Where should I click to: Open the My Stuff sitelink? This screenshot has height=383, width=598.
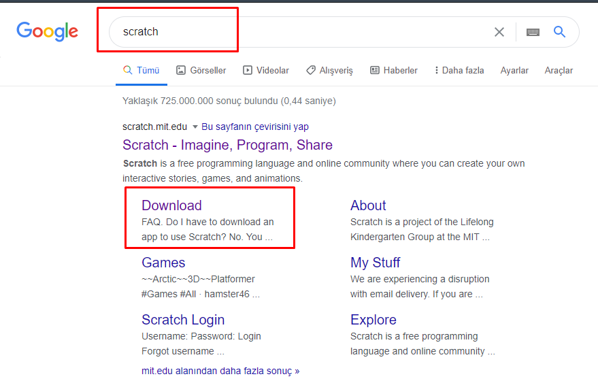(375, 263)
